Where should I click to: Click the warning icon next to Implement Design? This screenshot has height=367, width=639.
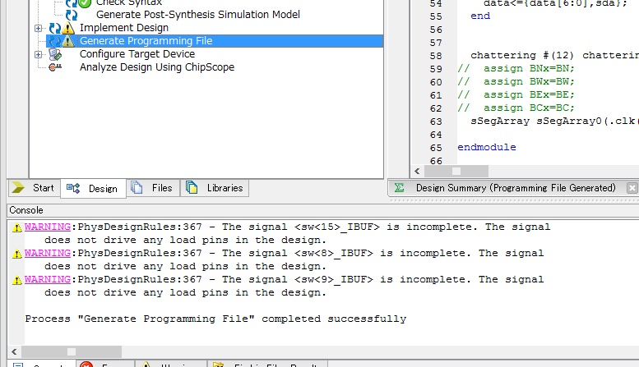click(68, 28)
